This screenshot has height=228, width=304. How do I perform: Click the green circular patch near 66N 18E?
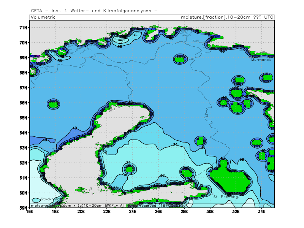coord(54,104)
